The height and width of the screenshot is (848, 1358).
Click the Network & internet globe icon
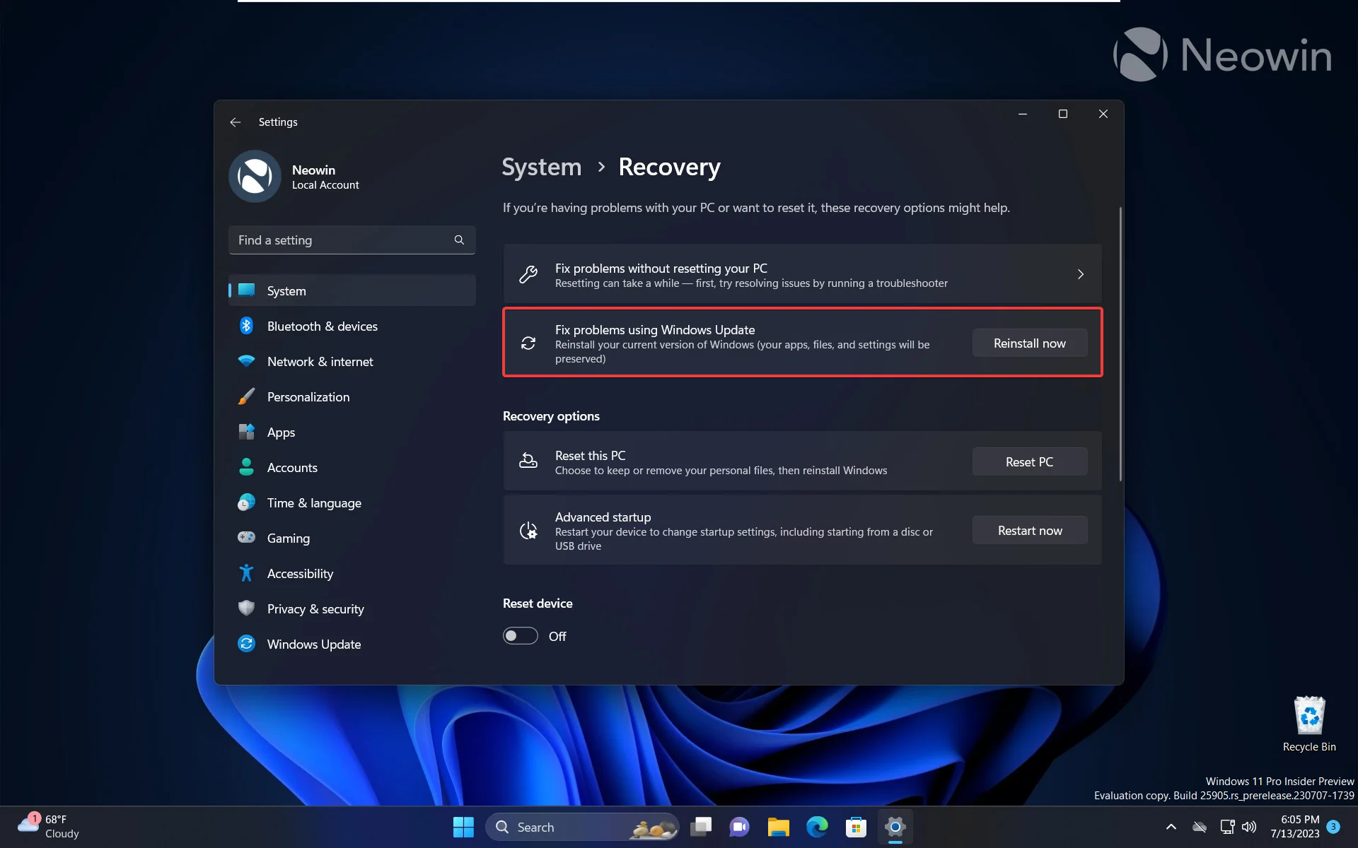pos(246,360)
